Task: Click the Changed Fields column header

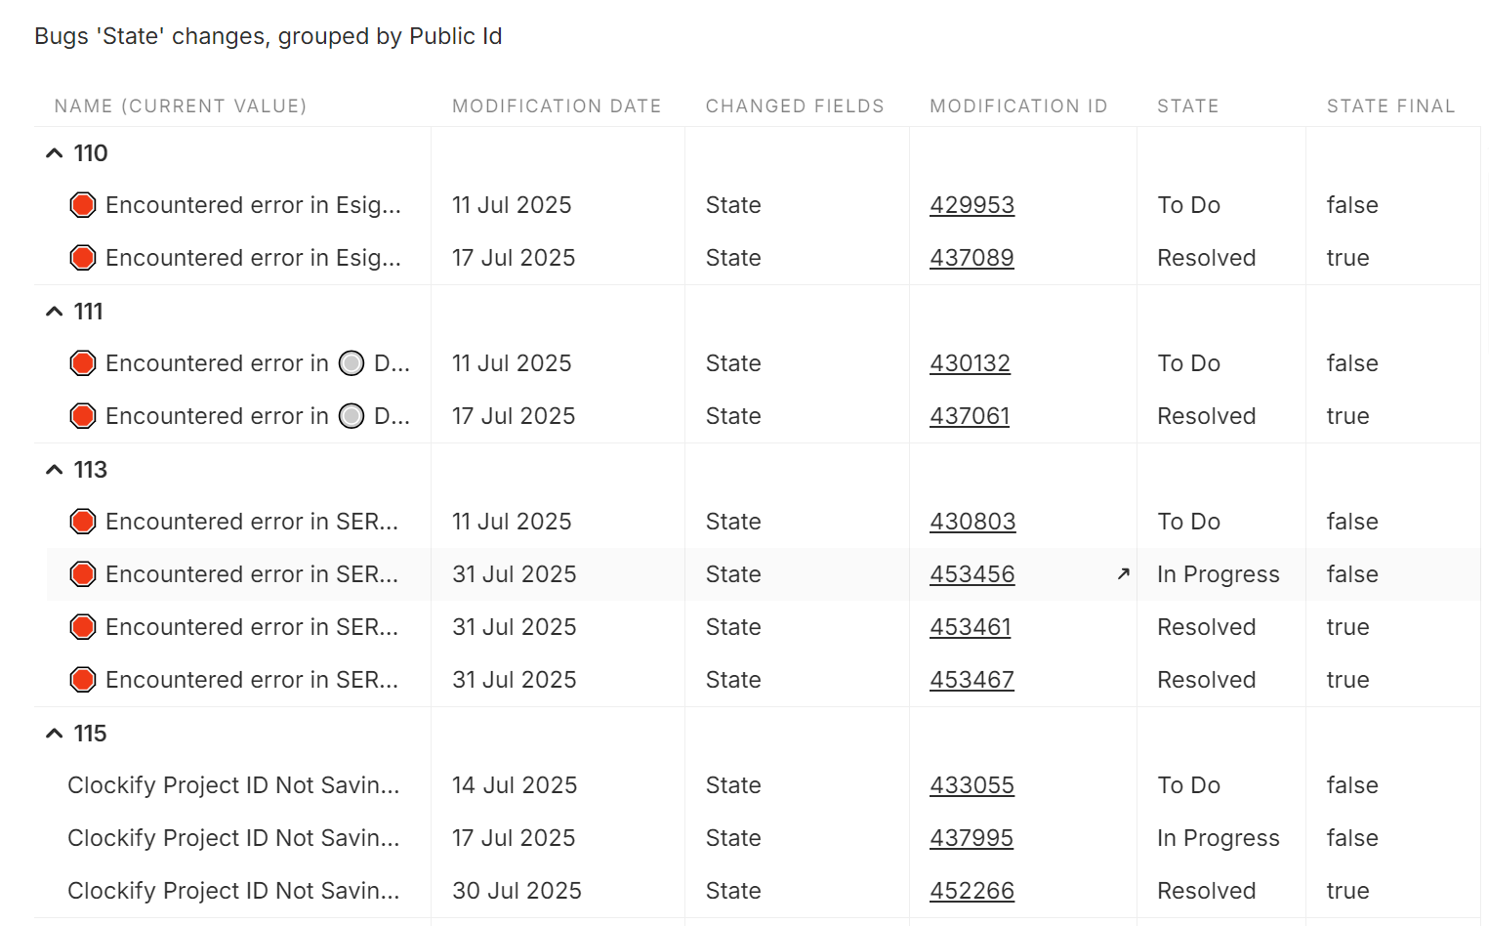Action: click(795, 105)
